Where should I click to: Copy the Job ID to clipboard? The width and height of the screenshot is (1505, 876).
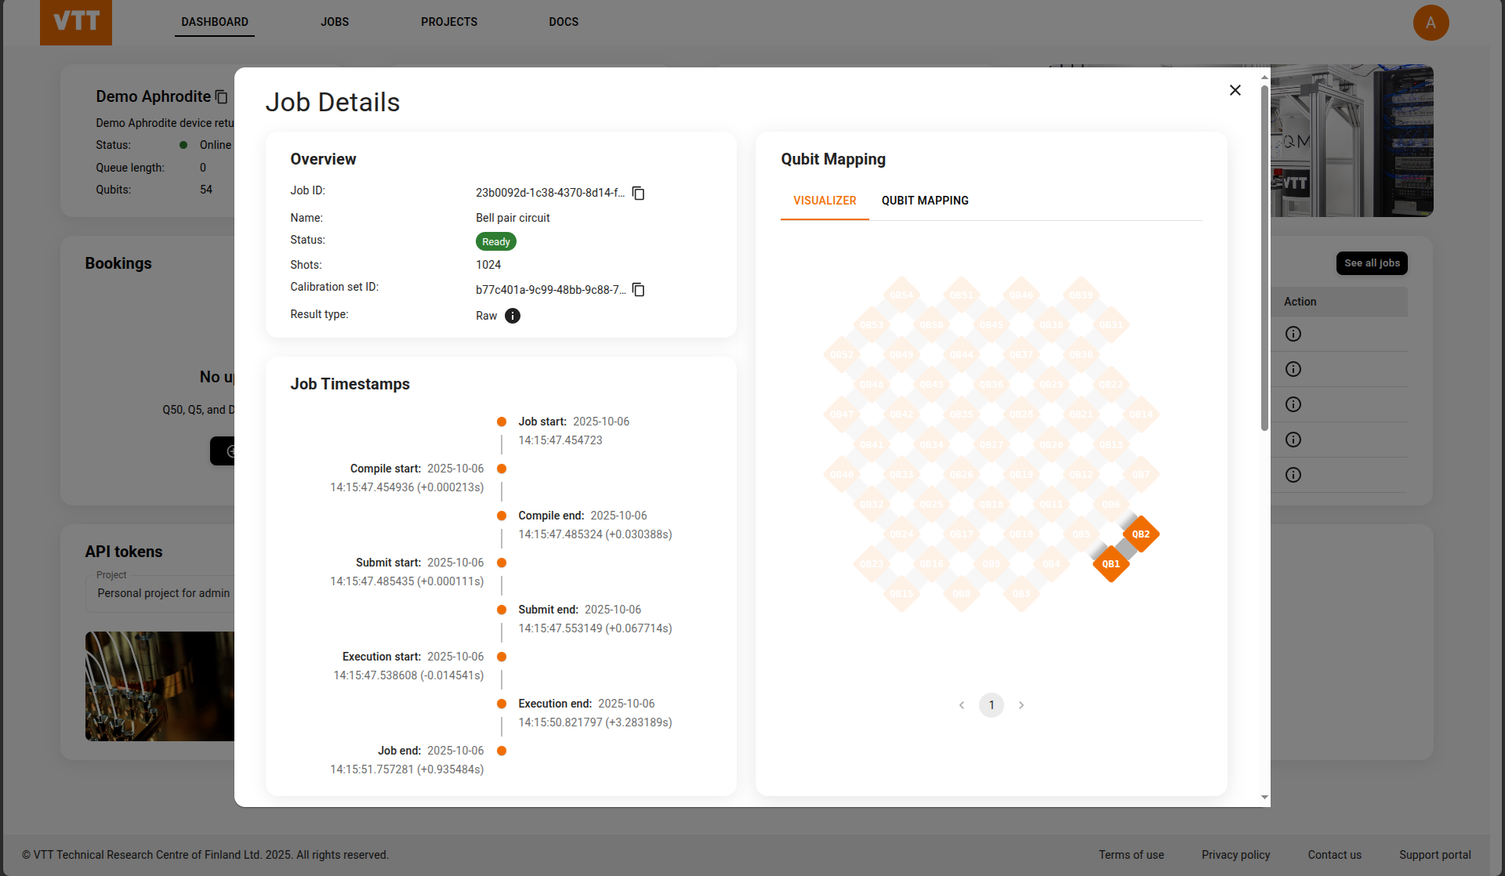point(638,193)
